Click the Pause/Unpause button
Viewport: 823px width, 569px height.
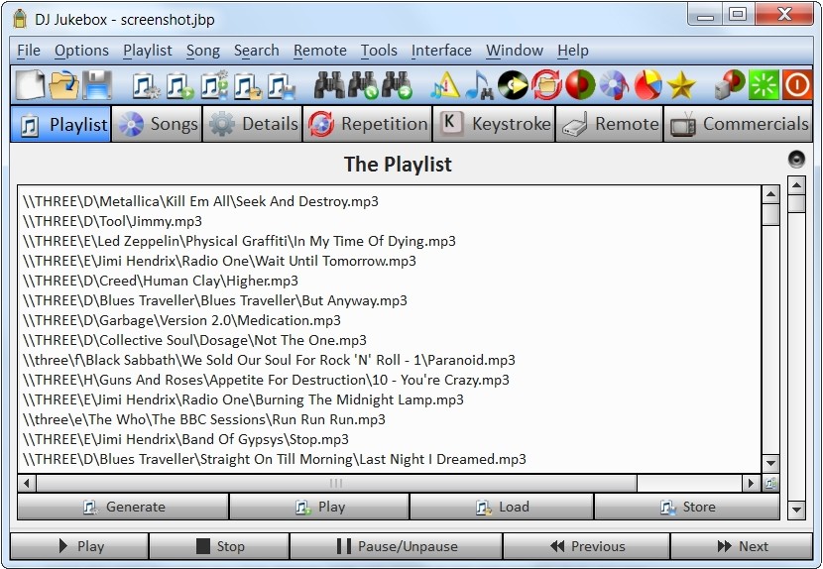point(397,546)
